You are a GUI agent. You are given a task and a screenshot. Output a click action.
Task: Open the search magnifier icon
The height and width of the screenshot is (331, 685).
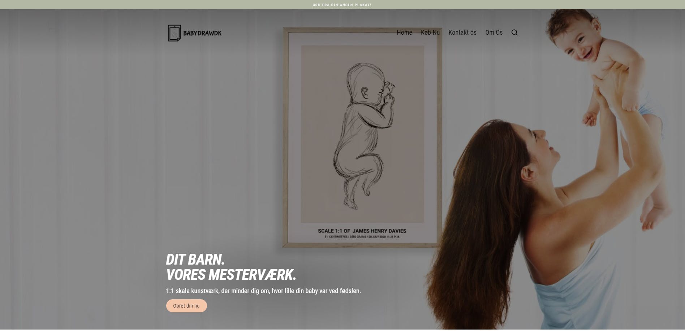[x=514, y=32]
